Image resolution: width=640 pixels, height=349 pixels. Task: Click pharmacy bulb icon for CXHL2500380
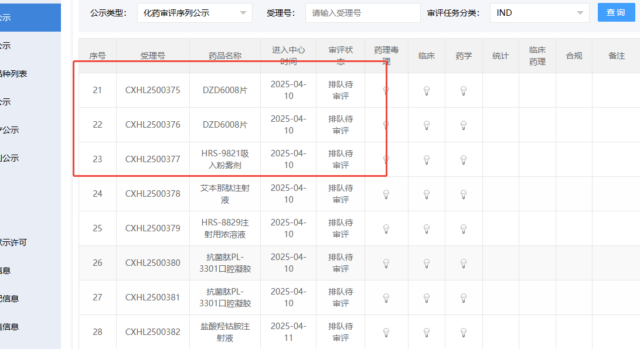464,264
